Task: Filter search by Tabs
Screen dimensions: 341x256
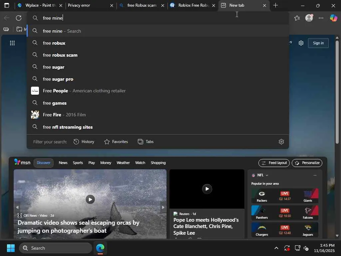Action: click(x=146, y=142)
